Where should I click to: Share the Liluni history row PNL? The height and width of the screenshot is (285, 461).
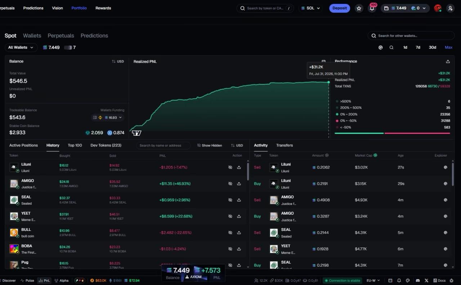click(239, 167)
